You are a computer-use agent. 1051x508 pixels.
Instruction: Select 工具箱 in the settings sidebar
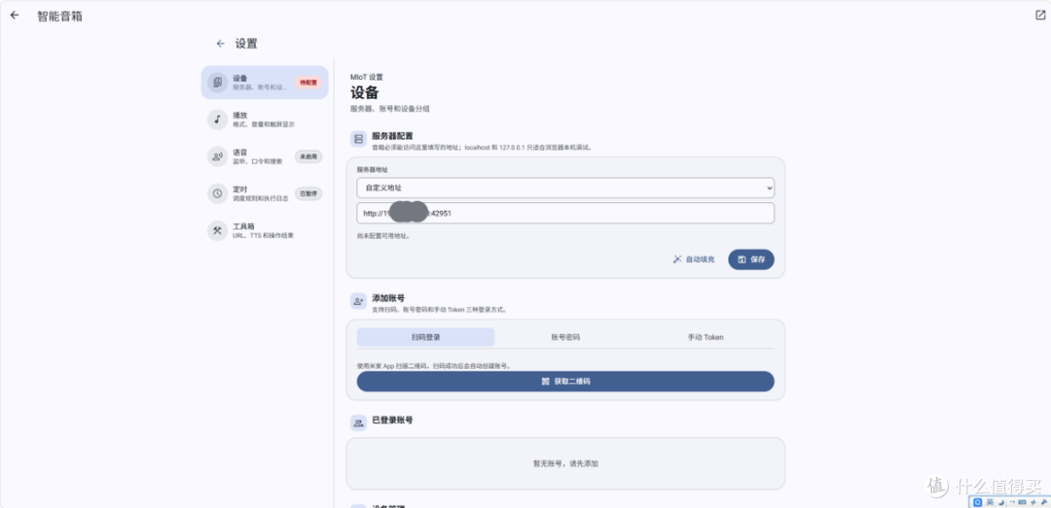click(x=265, y=230)
